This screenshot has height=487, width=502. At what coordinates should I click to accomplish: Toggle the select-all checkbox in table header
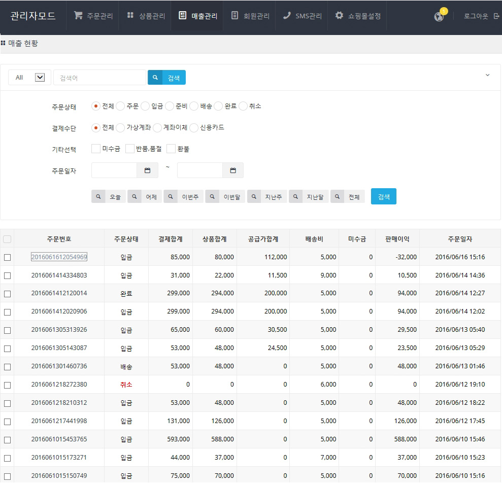(x=7, y=239)
